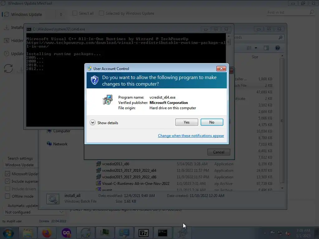
Task: Toggle Microsoft Update checkbox in search settings
Action: click(7, 174)
